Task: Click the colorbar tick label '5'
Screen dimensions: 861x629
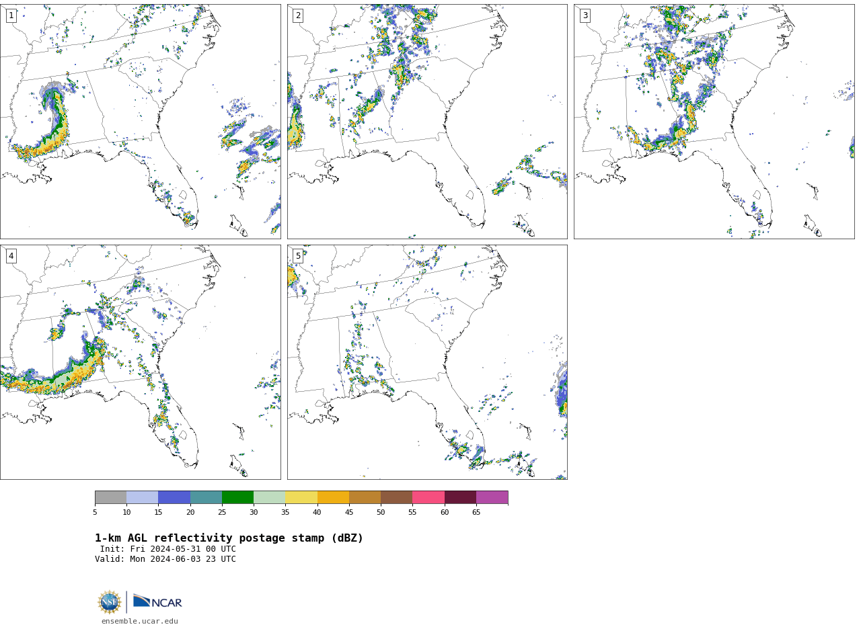Action: point(95,513)
